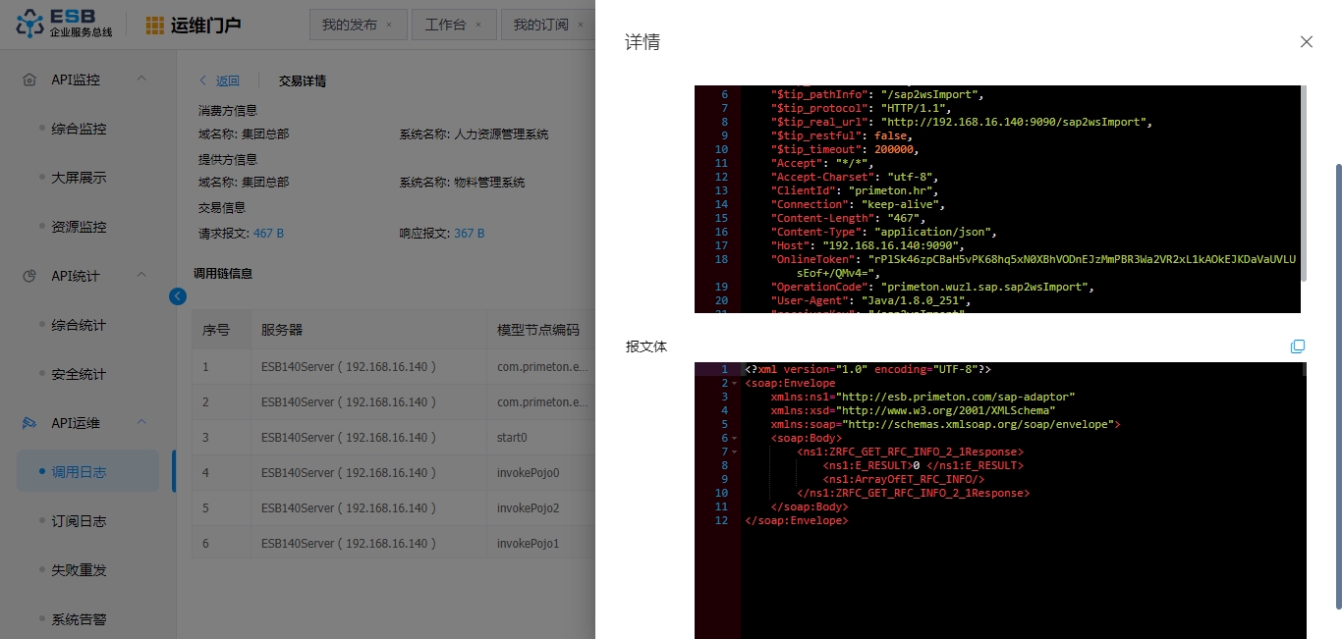This screenshot has width=1342, height=639.
Task: Click the 模型节点编码 column header
Action: (538, 330)
